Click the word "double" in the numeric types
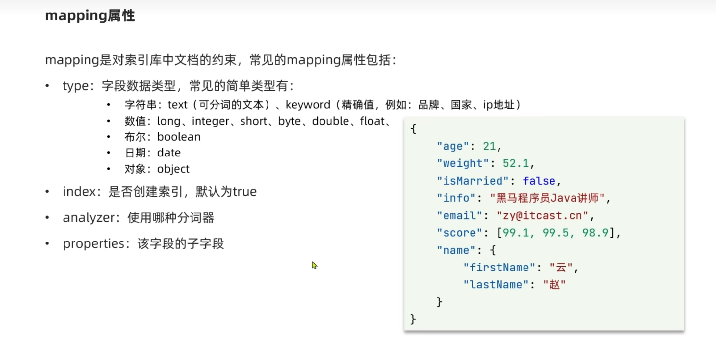Screen dimensions: 716x341 click(330, 121)
